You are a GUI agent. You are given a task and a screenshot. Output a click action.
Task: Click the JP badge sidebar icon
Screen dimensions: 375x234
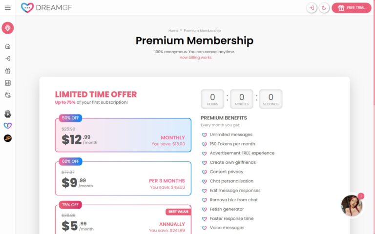(7, 138)
